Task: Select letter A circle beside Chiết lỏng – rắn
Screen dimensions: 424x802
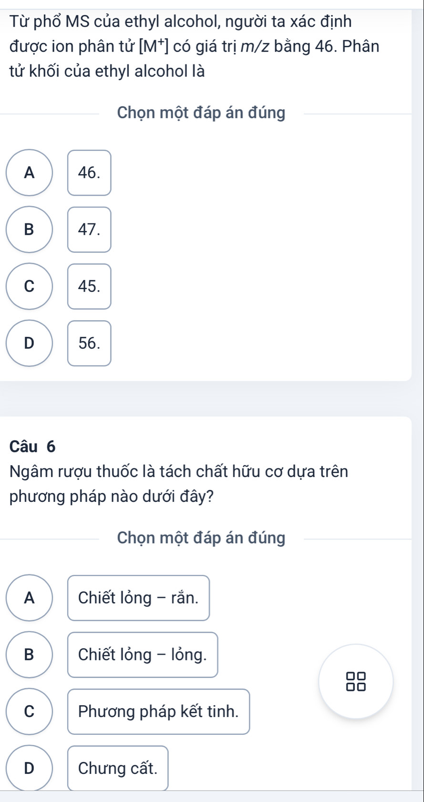Action: click(30, 598)
